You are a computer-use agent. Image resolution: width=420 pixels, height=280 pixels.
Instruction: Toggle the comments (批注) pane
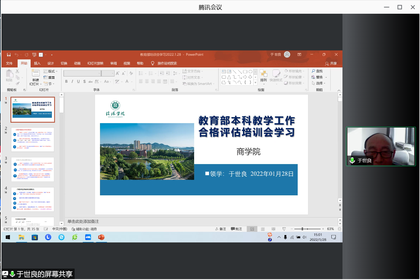pyautogui.click(x=236, y=229)
